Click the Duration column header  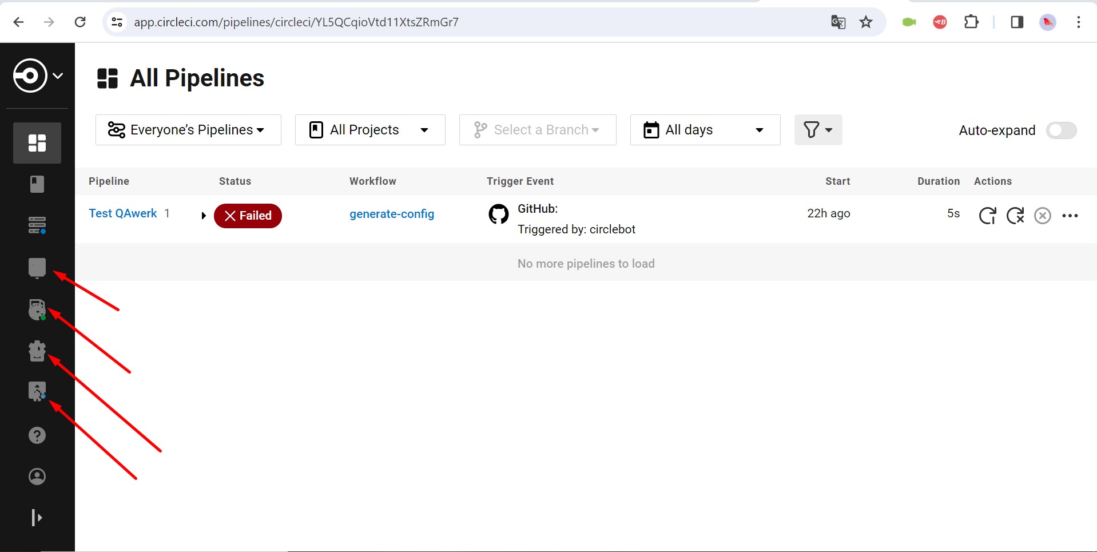[x=939, y=181]
